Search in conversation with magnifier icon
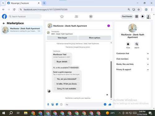155x116 pixels. tap(137, 44)
